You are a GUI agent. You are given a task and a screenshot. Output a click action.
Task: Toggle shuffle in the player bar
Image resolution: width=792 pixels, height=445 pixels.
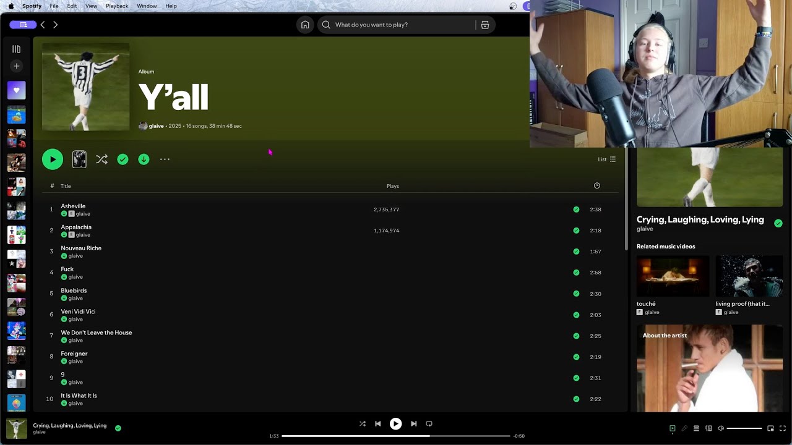coord(363,424)
